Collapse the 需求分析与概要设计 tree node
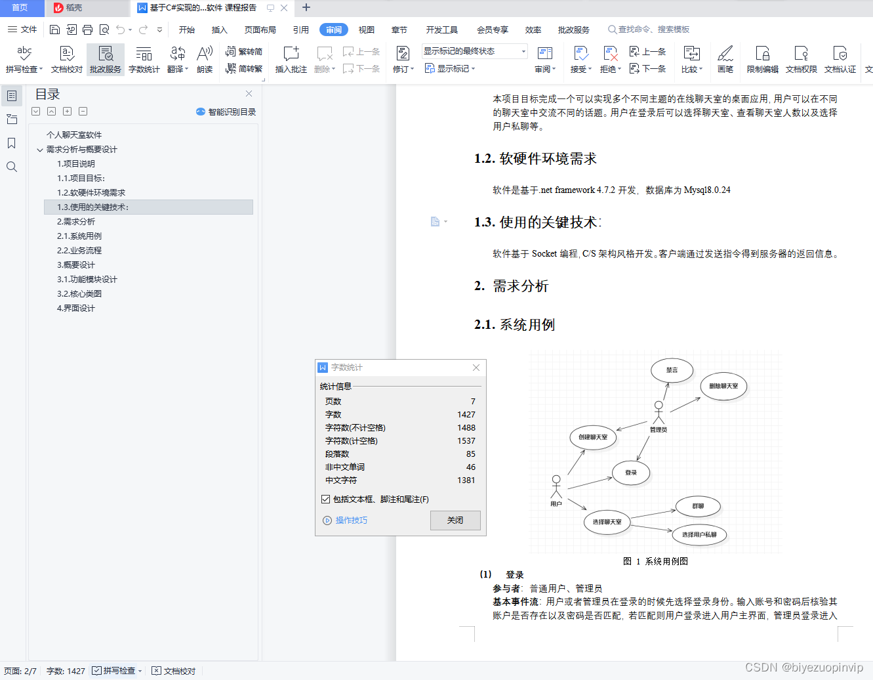This screenshot has height=680, width=873. pos(40,150)
